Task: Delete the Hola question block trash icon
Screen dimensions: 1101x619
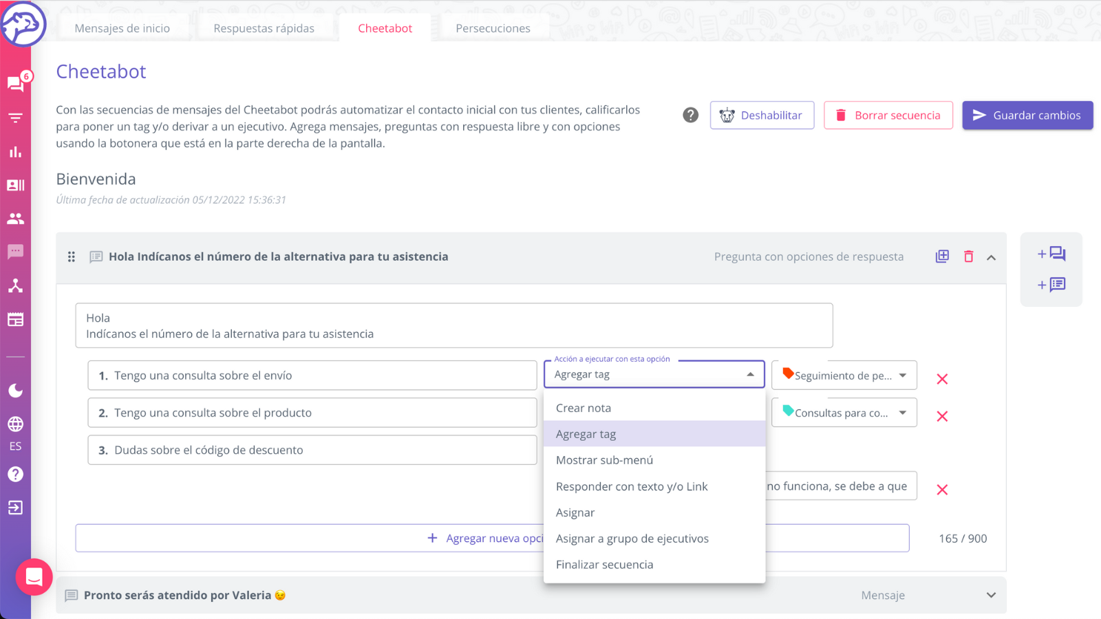Action: [x=968, y=257]
